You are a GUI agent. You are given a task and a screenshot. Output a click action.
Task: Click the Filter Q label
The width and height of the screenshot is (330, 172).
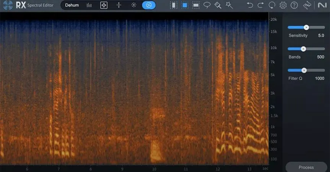295,78
